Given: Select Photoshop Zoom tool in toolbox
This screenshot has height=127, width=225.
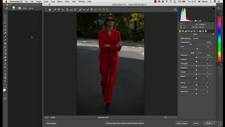Looking at the screenshot, I should coord(5,81).
